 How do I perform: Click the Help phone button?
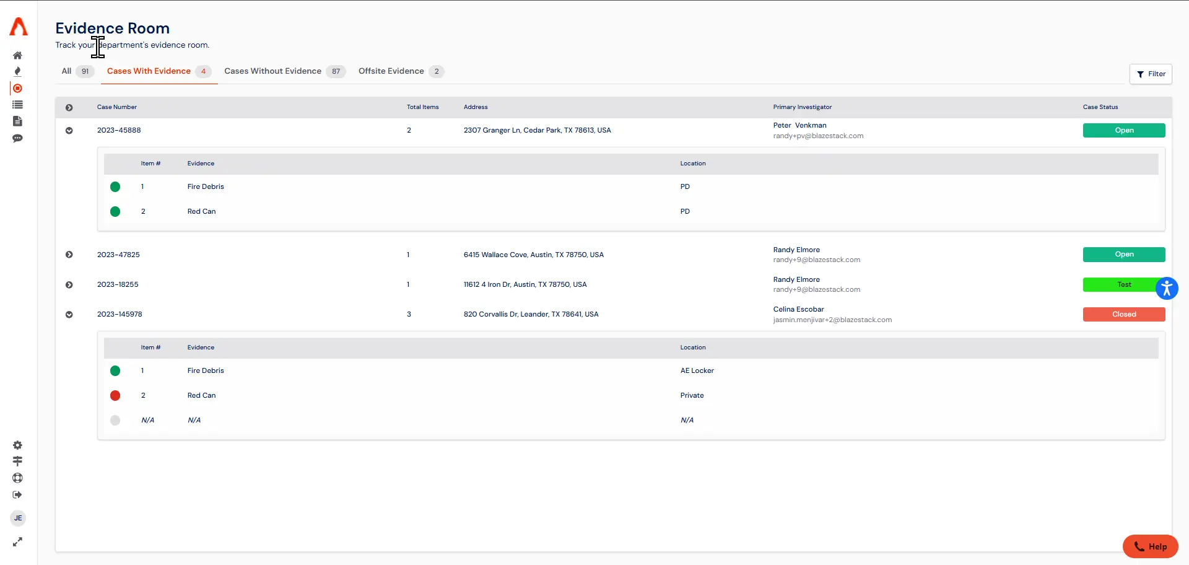pos(1150,546)
